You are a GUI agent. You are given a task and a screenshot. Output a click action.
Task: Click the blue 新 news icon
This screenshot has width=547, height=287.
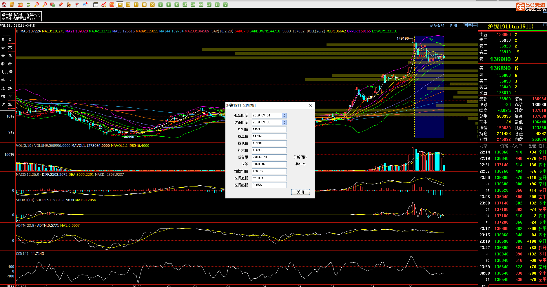(x=85, y=5)
